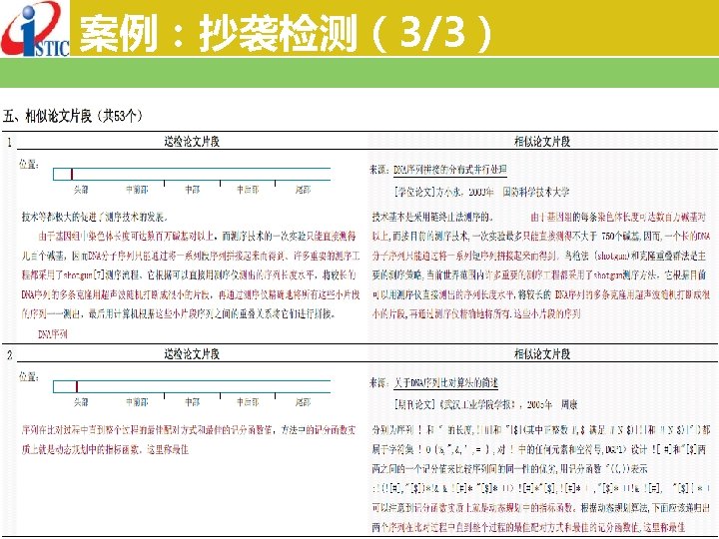Click the [学位论文] citation line of fragment 1

click(481, 192)
